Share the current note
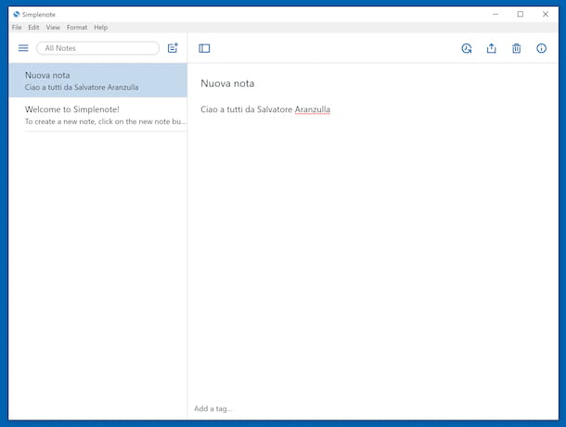This screenshot has width=566, height=427. pos(492,48)
